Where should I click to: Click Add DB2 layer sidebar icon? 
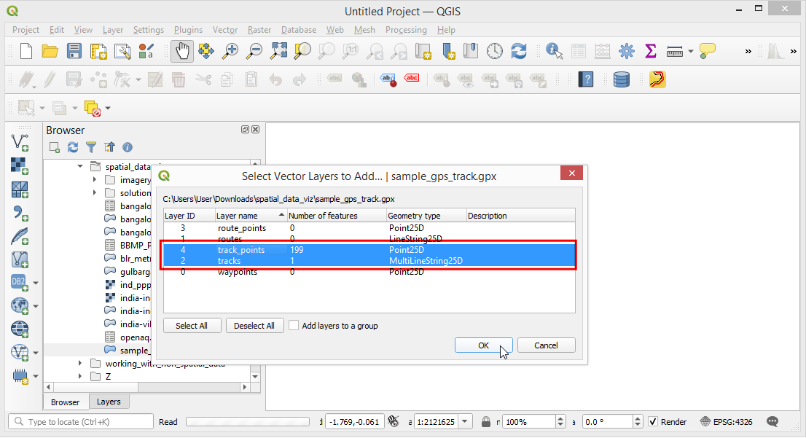[x=19, y=282]
